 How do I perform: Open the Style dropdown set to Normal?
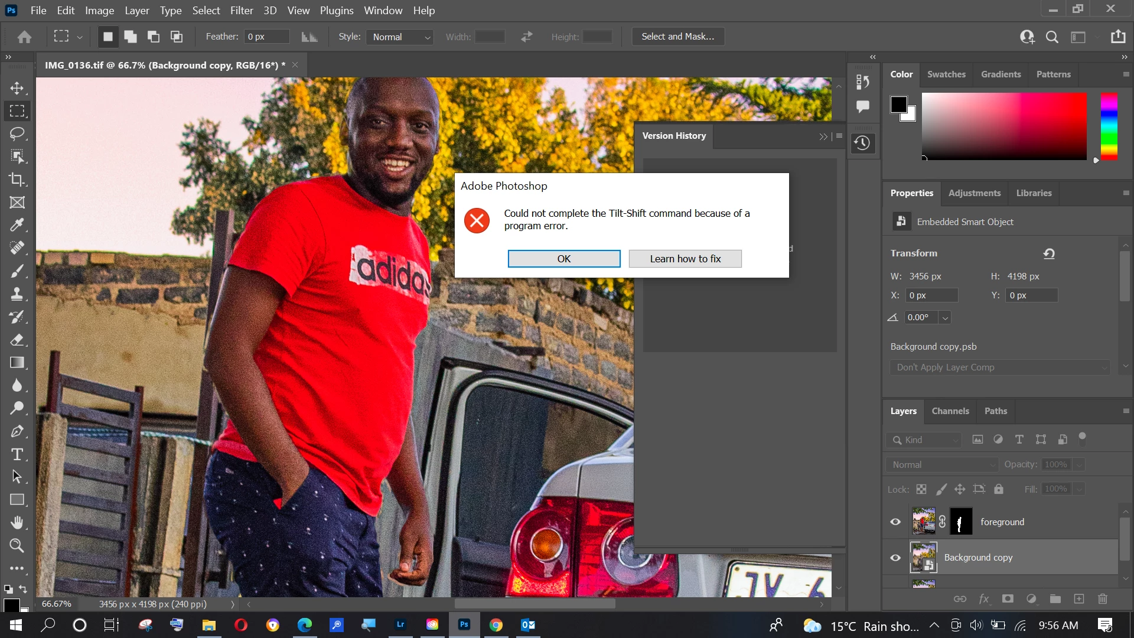401,37
